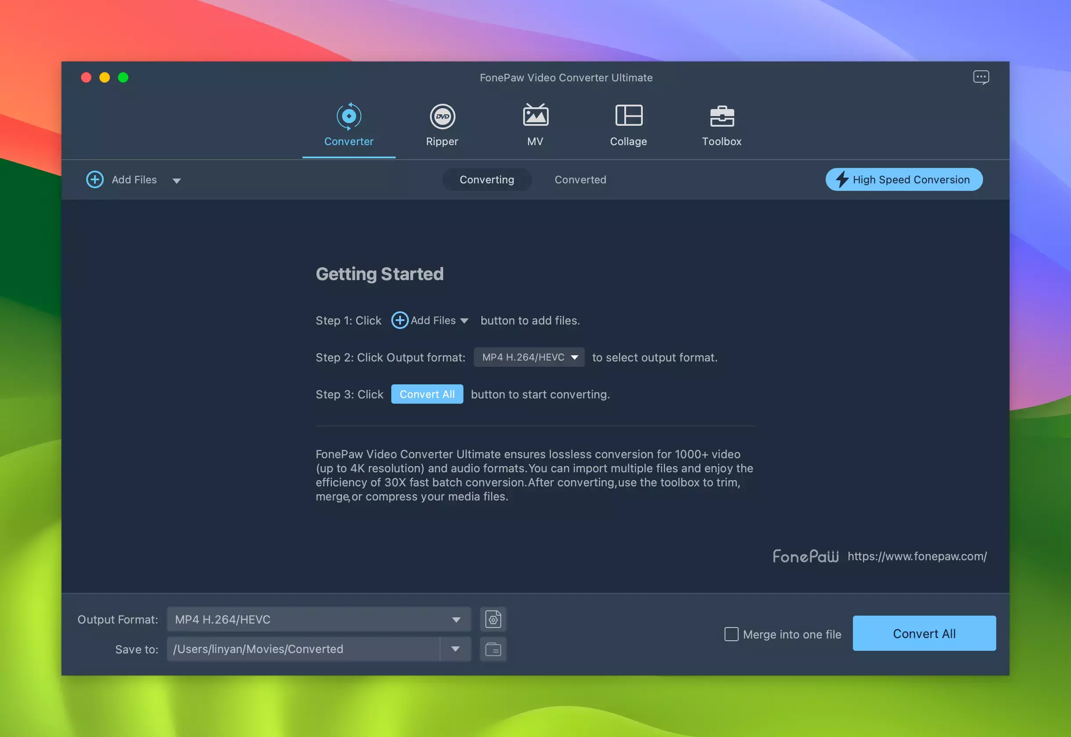This screenshot has height=737, width=1071.
Task: Click the large Convert All button
Action: tap(924, 633)
